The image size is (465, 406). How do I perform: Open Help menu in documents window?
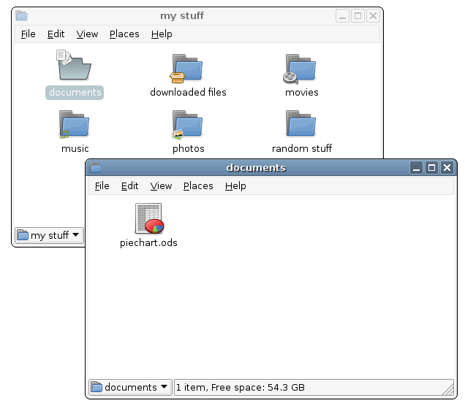[235, 186]
